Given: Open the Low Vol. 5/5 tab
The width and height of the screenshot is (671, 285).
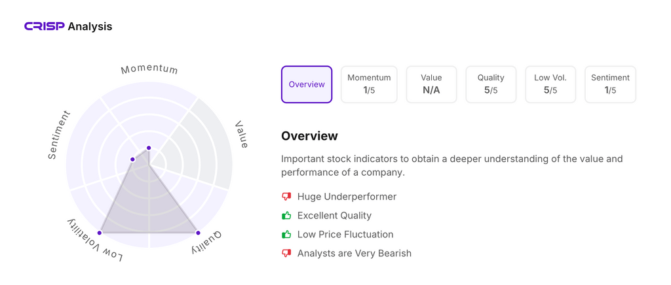Looking at the screenshot, I should tap(550, 84).
